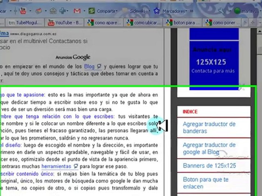Click the green user status circle
Image resolution: width=262 pixels, height=196 pixels.
point(237,11)
